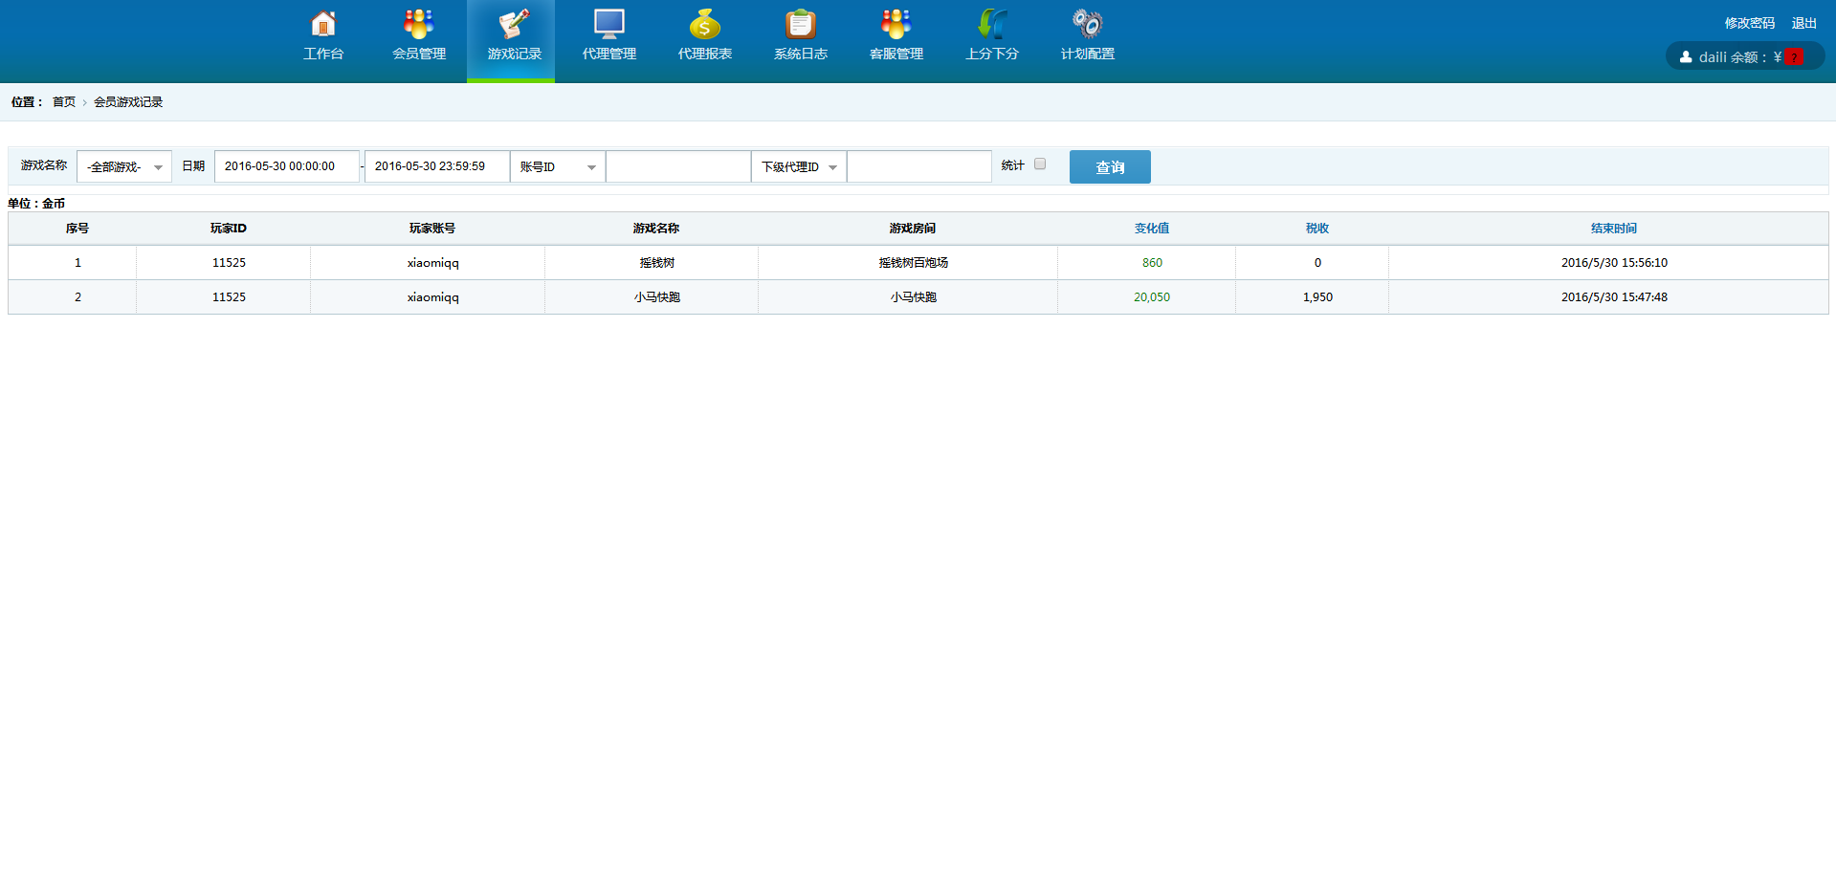Expand the 账号ID dropdown
This screenshot has height=875, width=1836.
(x=557, y=167)
